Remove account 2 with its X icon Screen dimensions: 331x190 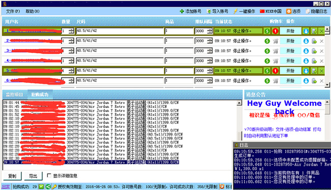321,41
